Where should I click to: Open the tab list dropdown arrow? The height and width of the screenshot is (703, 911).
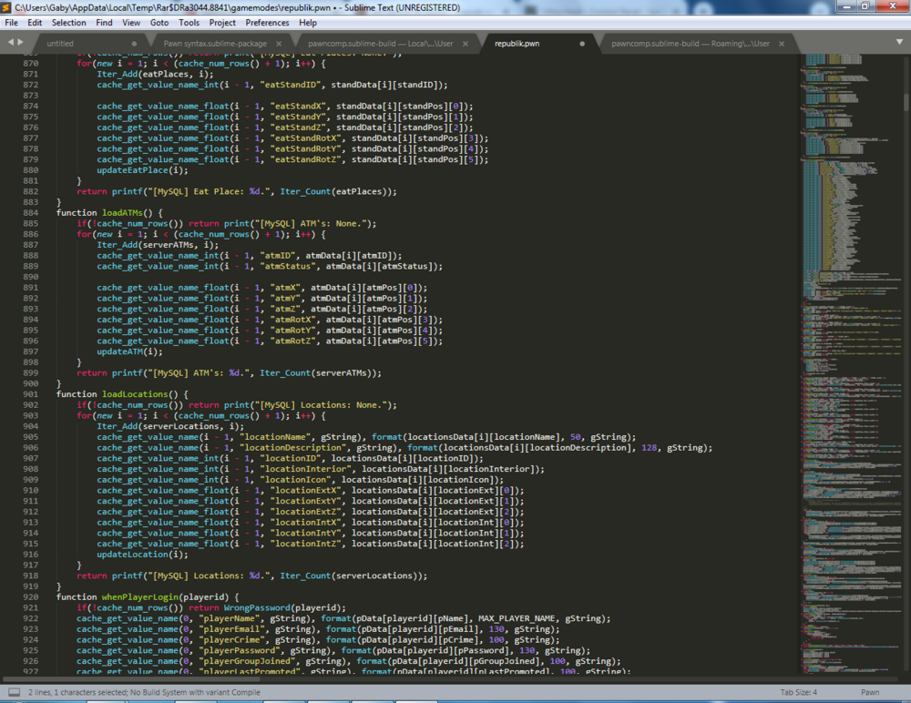pyautogui.click(x=899, y=42)
